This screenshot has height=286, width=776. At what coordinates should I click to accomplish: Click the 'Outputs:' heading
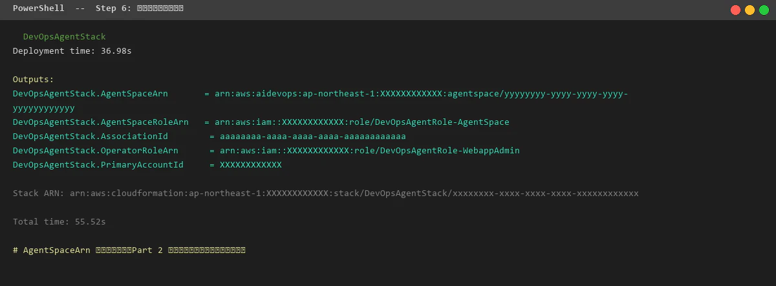[x=34, y=80]
